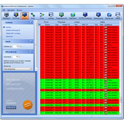Sort by PID column header
124x124 pixels.
point(41,25)
